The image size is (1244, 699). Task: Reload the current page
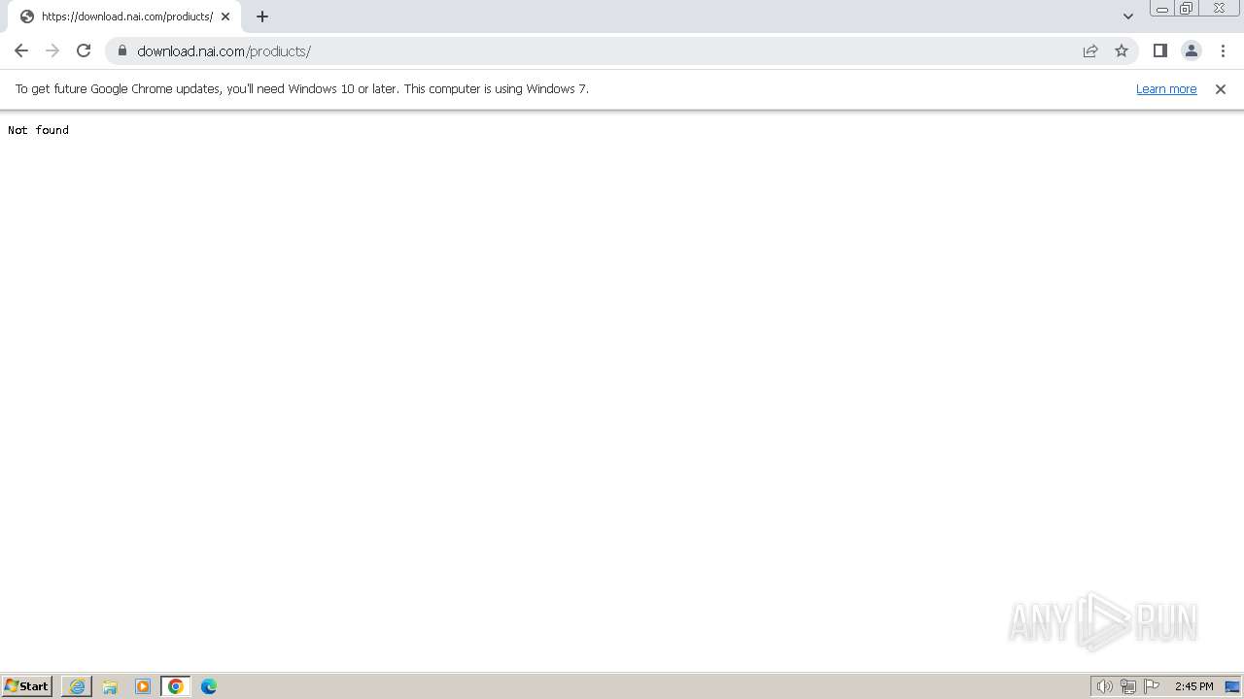pos(84,50)
